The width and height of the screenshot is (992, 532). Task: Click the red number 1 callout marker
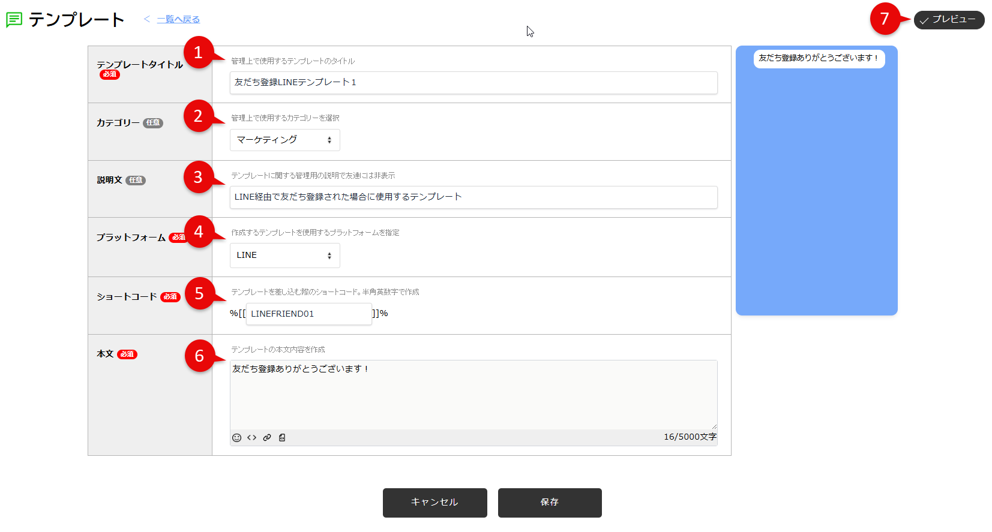pos(199,53)
